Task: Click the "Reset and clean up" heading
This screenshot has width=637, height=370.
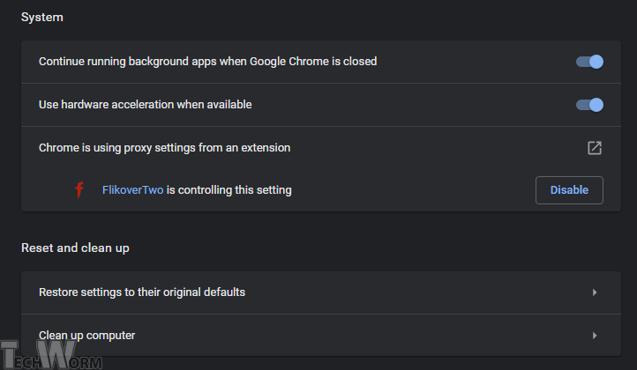Action: coord(75,248)
